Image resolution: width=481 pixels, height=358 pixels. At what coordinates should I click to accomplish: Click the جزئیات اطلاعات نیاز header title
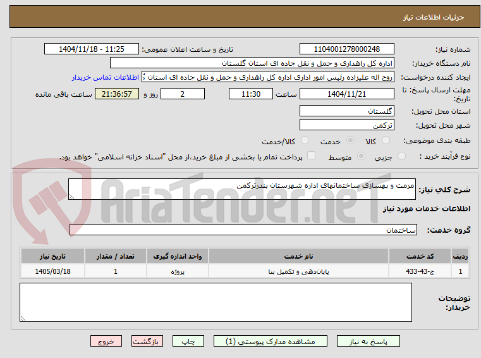(434, 17)
